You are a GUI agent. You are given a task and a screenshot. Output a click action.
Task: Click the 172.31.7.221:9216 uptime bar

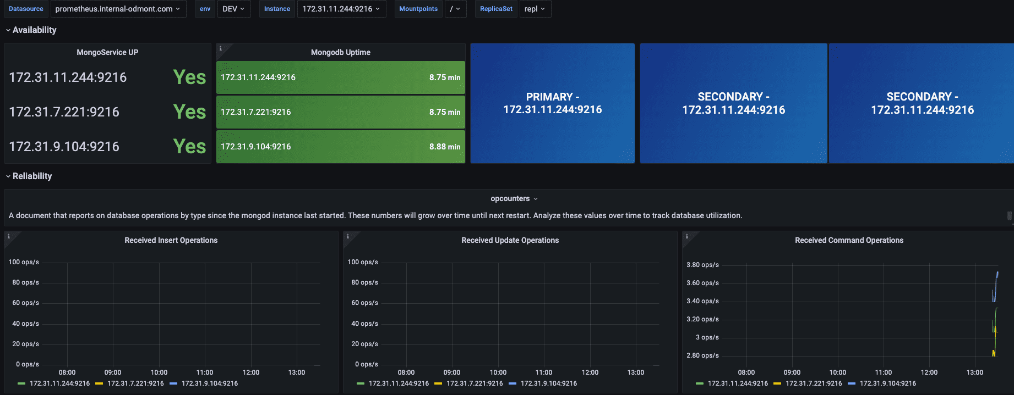341,112
